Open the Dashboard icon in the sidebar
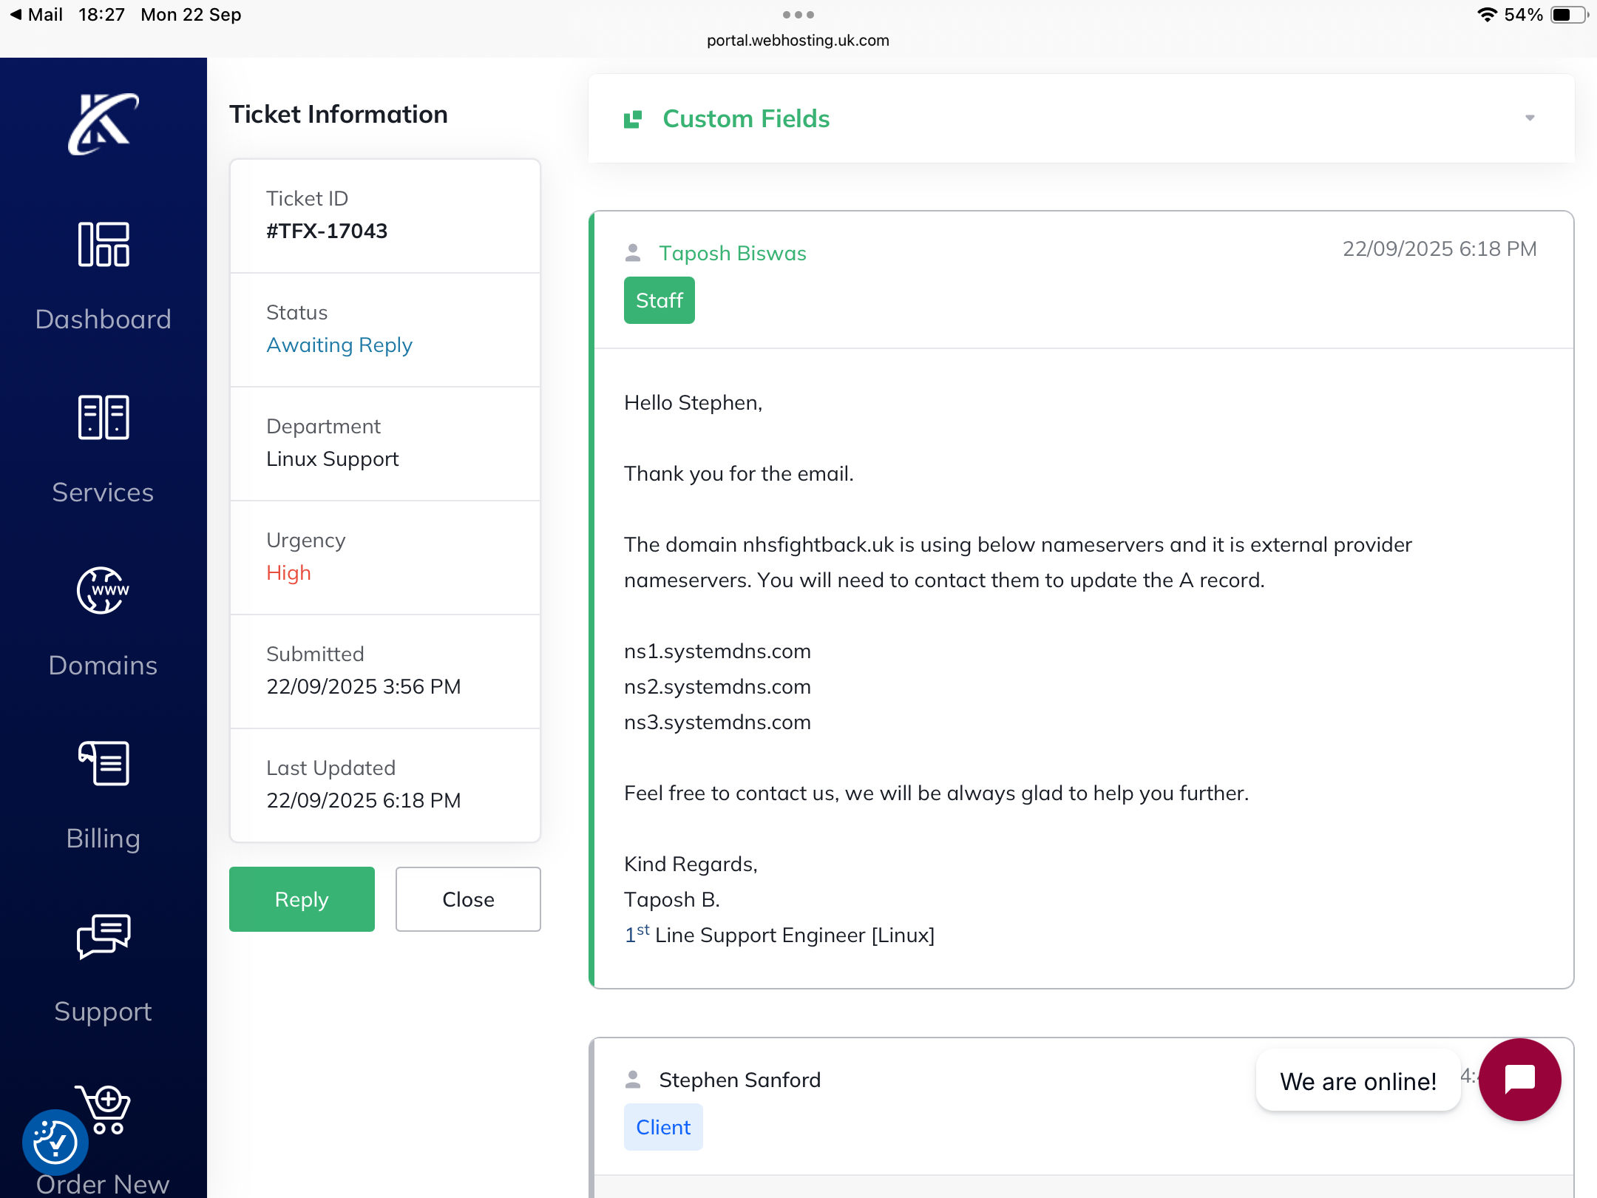 pyautogui.click(x=104, y=244)
